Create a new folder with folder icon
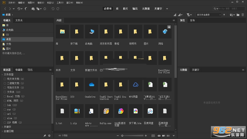The width and height of the screenshot is (247, 139). pos(238,15)
